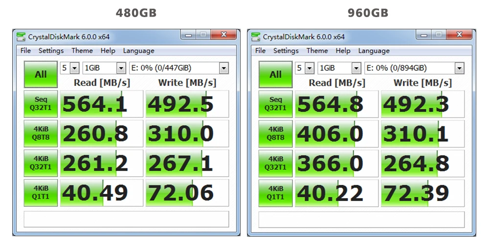
Task: Start 4KiB Q1T1 test in 960GB window
Action: coord(276,193)
